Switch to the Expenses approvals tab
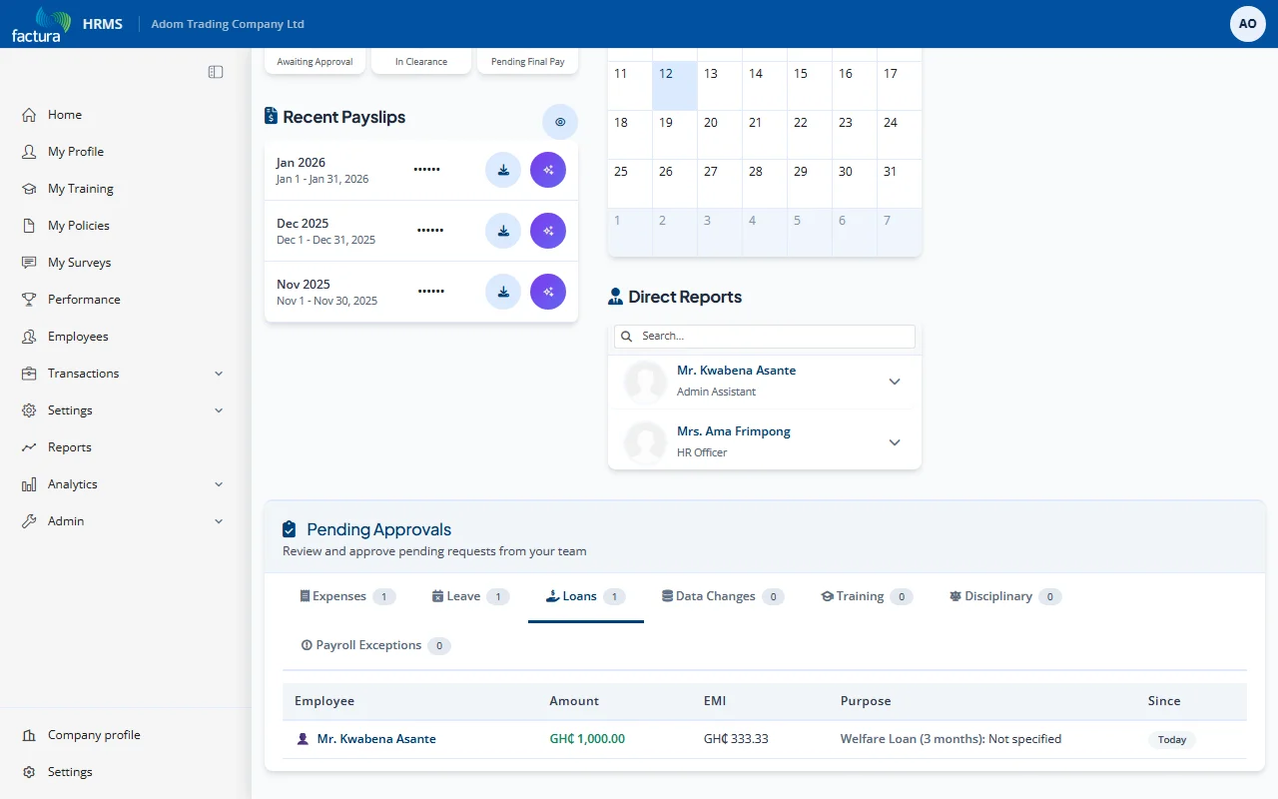 pyautogui.click(x=347, y=596)
